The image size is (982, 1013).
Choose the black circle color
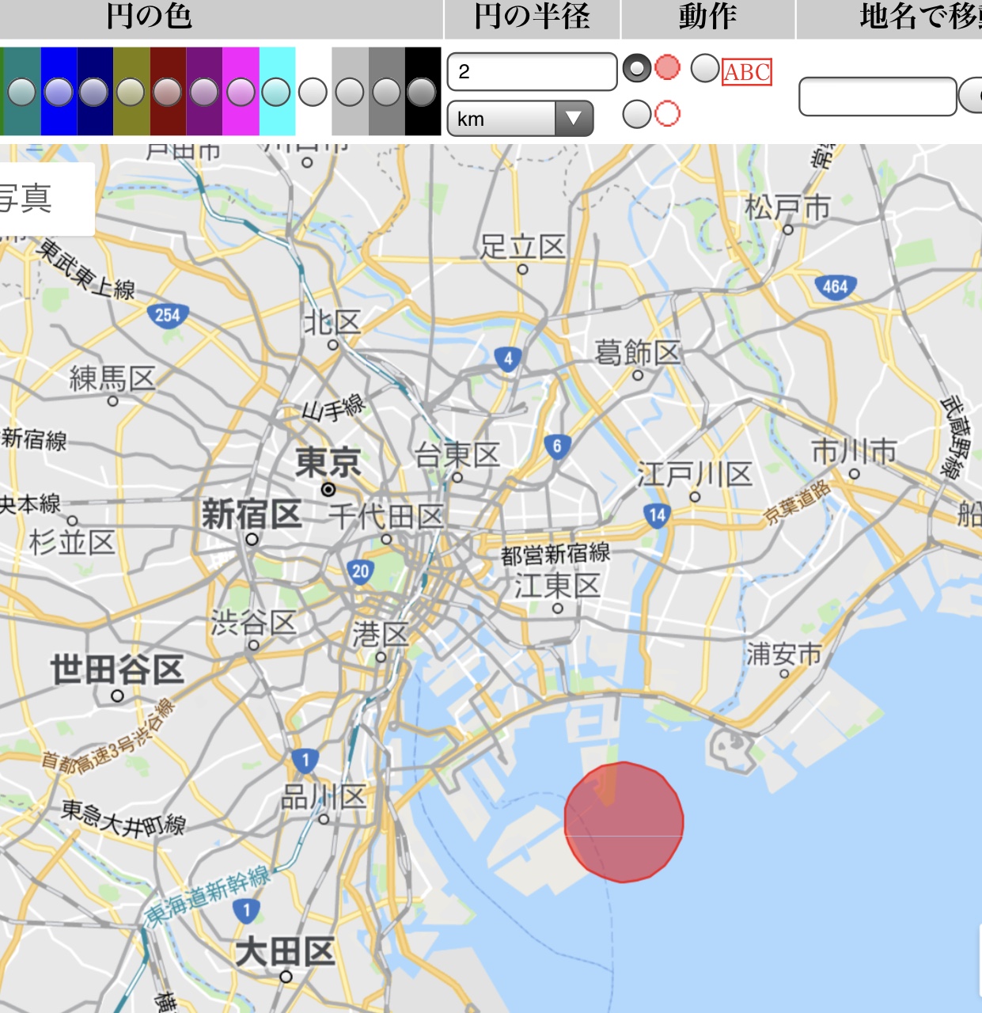(422, 92)
